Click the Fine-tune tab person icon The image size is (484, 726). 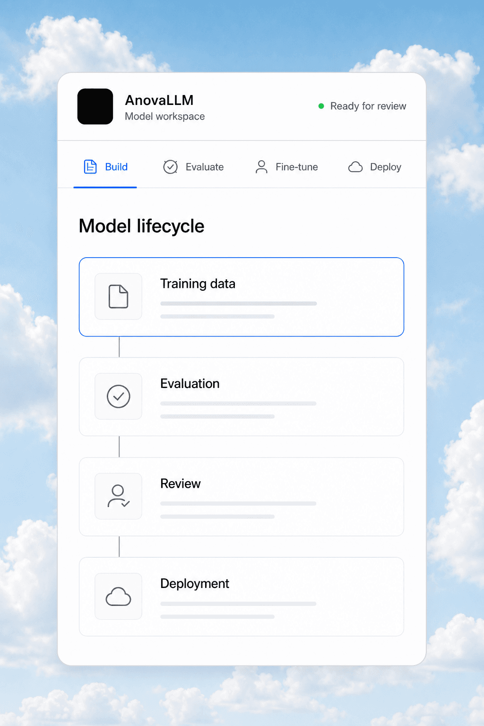pyautogui.click(x=261, y=167)
